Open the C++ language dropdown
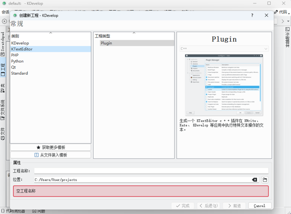The width and height of the screenshot is (291, 214). tap(224, 49)
